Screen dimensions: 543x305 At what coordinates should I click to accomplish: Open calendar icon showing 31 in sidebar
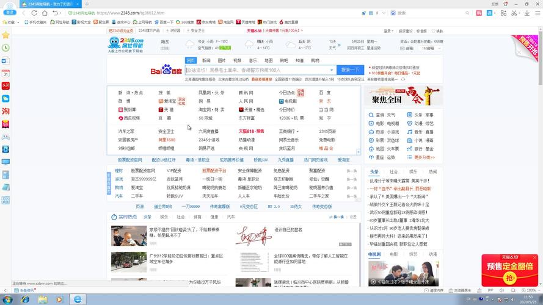coord(5,73)
